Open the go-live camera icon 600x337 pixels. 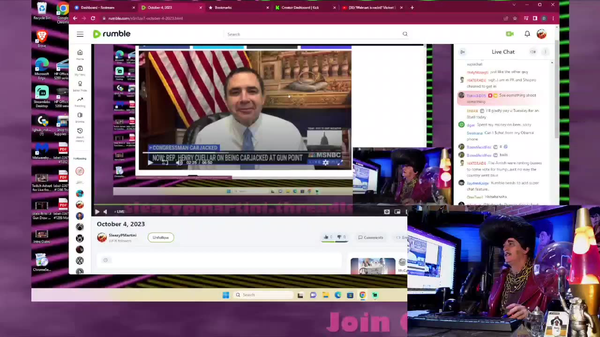510,34
